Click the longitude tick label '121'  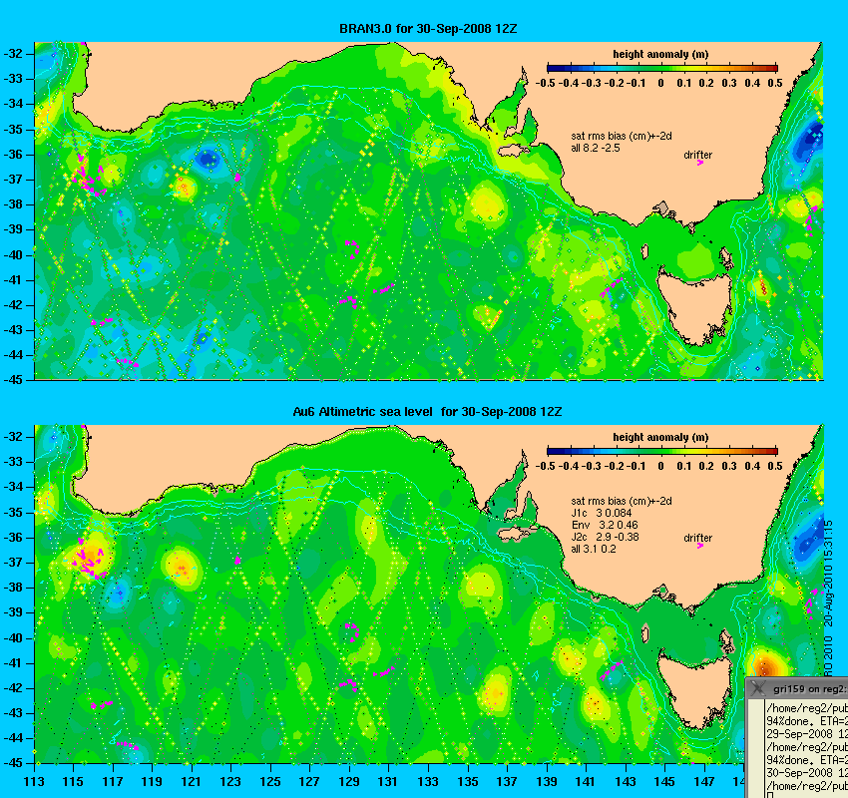tap(192, 781)
